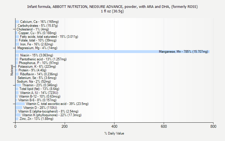Screen dimensions: 225x141
Task: Select the Cholesterol - 1% (4mg) label
Action: (33, 29)
